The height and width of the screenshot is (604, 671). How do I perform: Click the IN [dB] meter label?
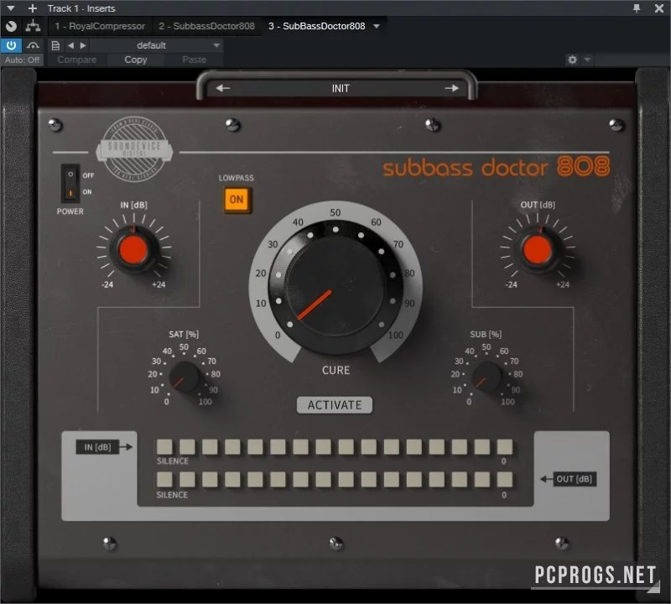point(97,447)
